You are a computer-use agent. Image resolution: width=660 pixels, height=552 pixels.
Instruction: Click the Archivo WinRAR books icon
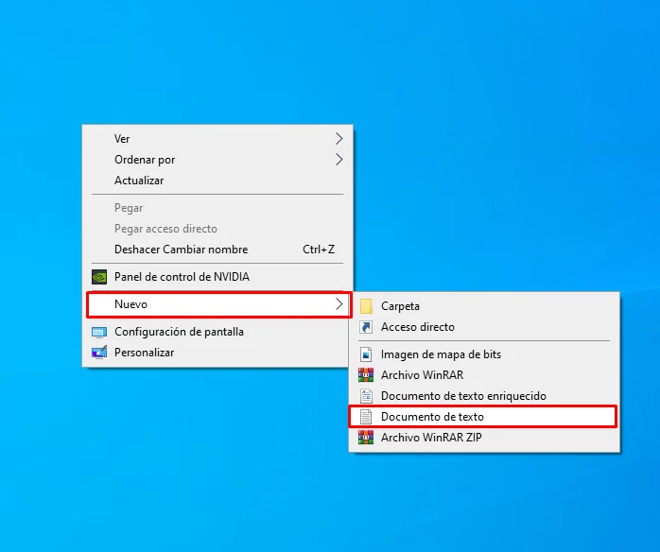click(366, 375)
